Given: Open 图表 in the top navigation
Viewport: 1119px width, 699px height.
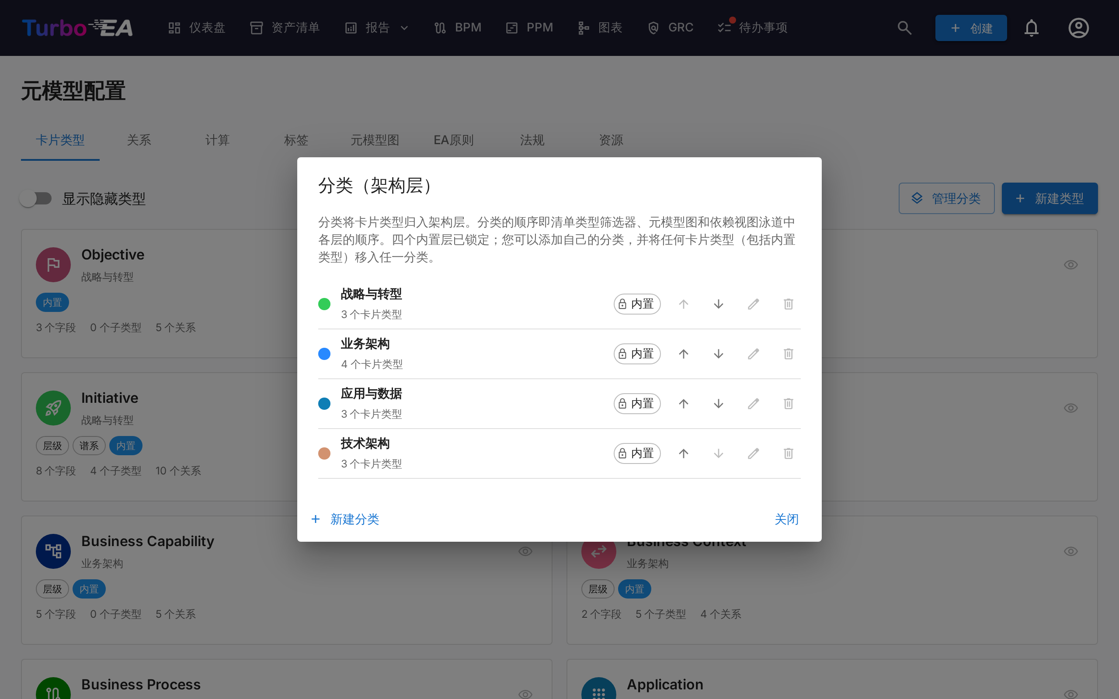Looking at the screenshot, I should [600, 28].
